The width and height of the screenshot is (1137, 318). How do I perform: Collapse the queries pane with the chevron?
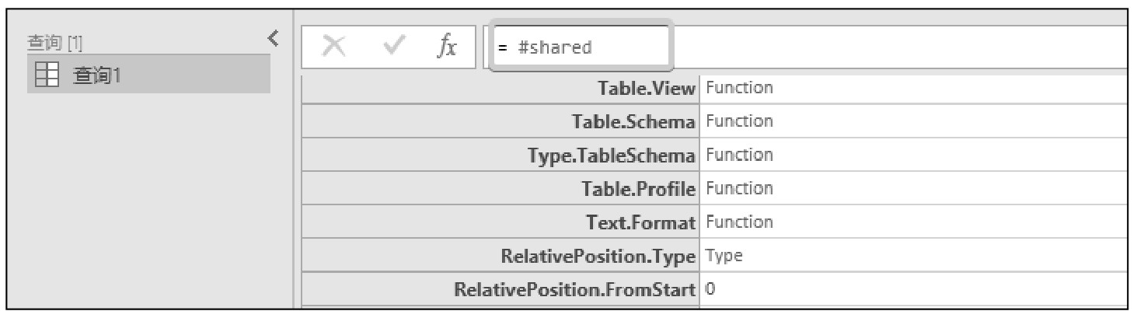pyautogui.click(x=273, y=38)
